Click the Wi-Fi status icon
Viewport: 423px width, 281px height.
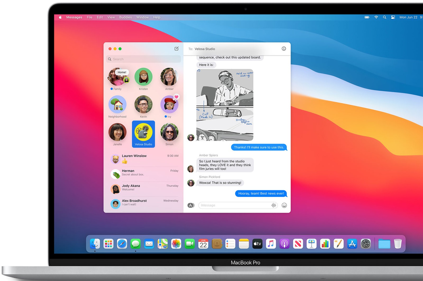[x=376, y=17]
